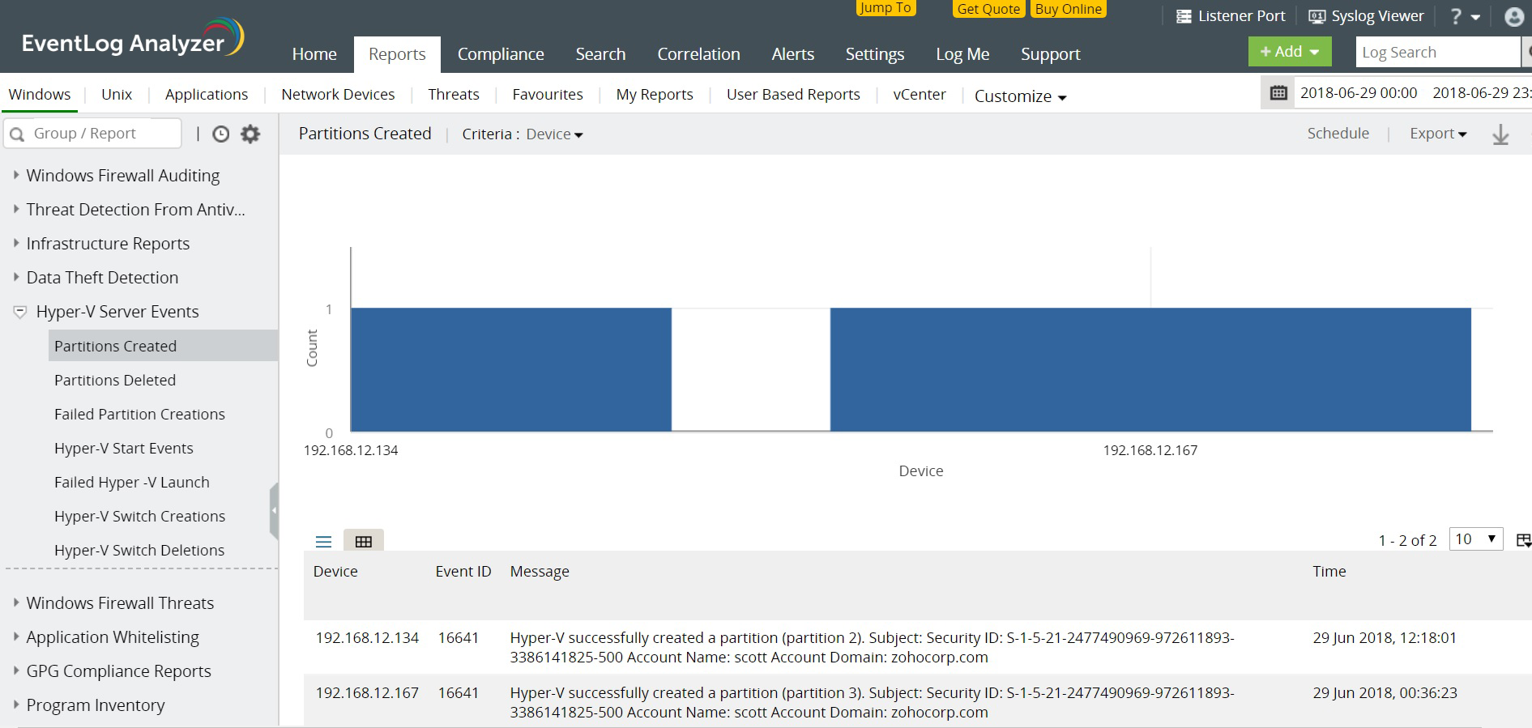Open the green Add dropdown button

click(x=1290, y=52)
